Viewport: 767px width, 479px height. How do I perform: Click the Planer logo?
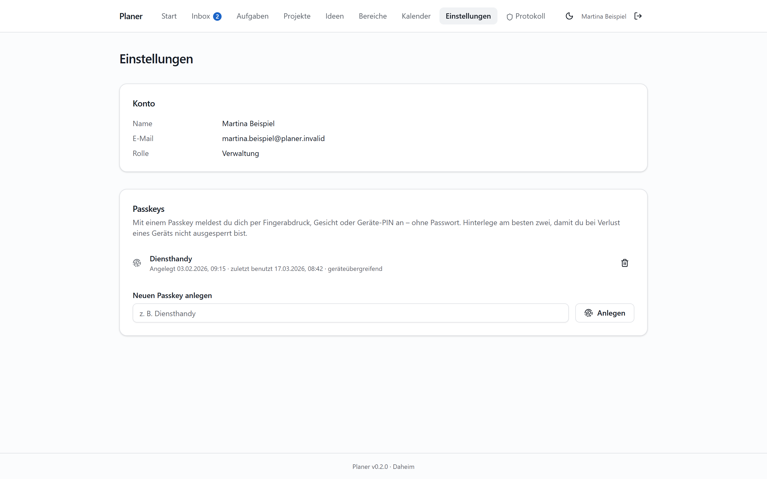(x=131, y=16)
